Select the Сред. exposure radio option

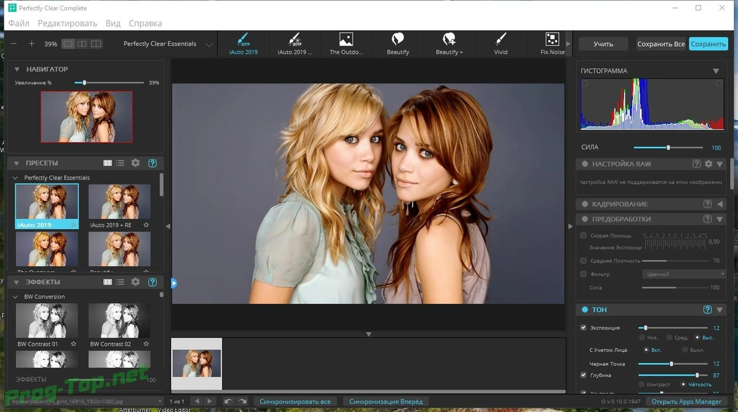pos(670,338)
